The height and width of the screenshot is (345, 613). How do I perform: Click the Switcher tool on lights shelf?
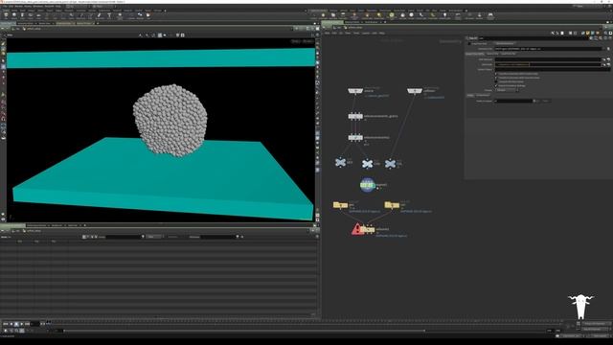[479, 15]
